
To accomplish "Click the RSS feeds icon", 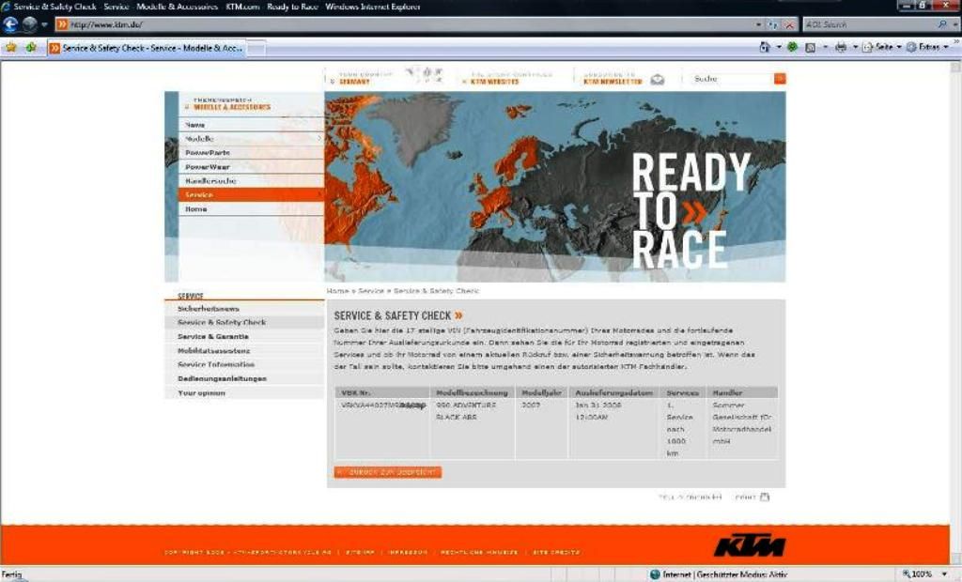I will click(x=810, y=47).
